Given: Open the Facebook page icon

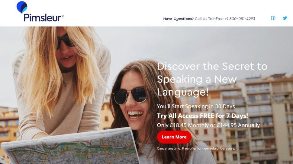Looking at the screenshot, I should coord(273,18).
